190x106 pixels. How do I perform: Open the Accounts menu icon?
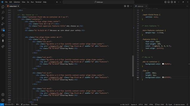point(3,95)
